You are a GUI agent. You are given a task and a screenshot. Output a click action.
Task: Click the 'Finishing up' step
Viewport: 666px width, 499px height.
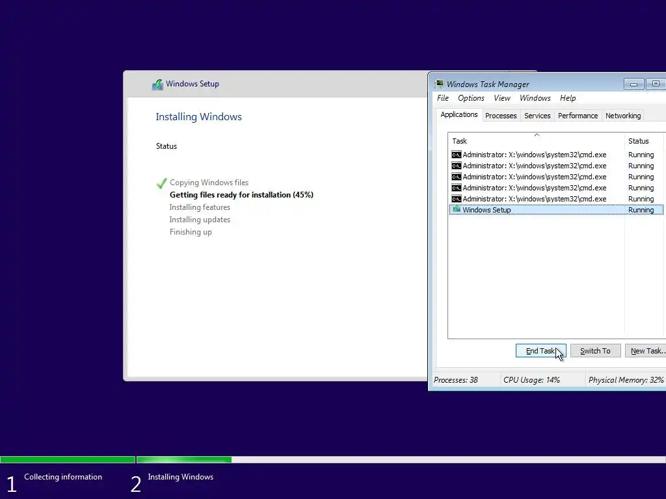click(191, 232)
